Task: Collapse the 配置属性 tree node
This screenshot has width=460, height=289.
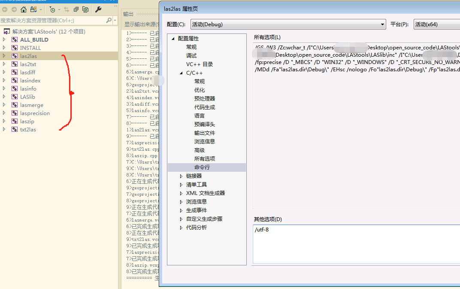Action: tap(173, 39)
